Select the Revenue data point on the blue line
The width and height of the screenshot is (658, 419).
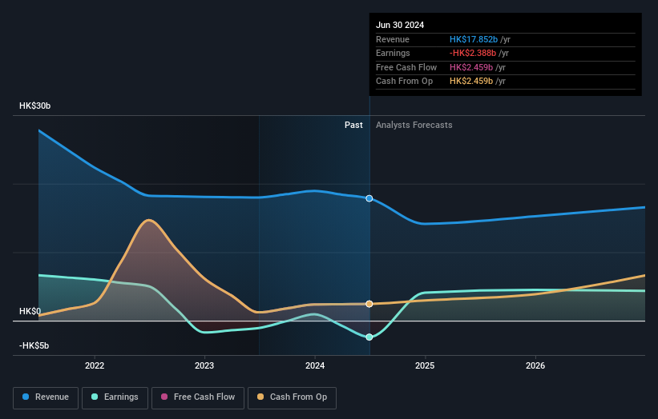[369, 198]
